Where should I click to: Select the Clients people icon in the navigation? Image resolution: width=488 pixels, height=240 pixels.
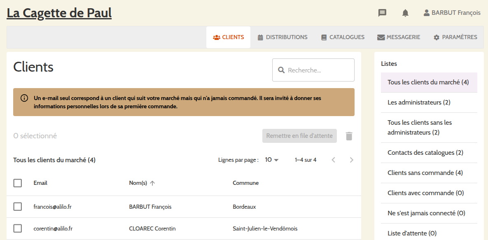click(x=216, y=37)
